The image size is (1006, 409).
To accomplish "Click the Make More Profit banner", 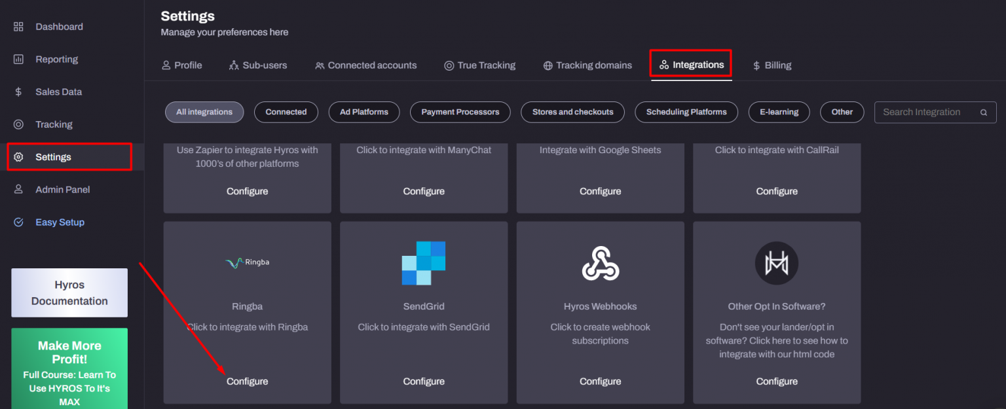I will coord(69,368).
